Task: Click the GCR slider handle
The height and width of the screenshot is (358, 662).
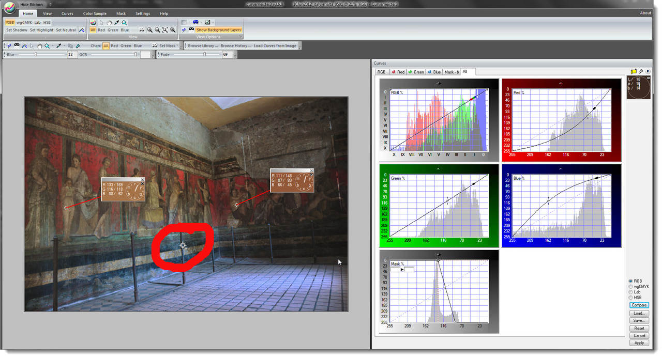Action: pos(136,54)
